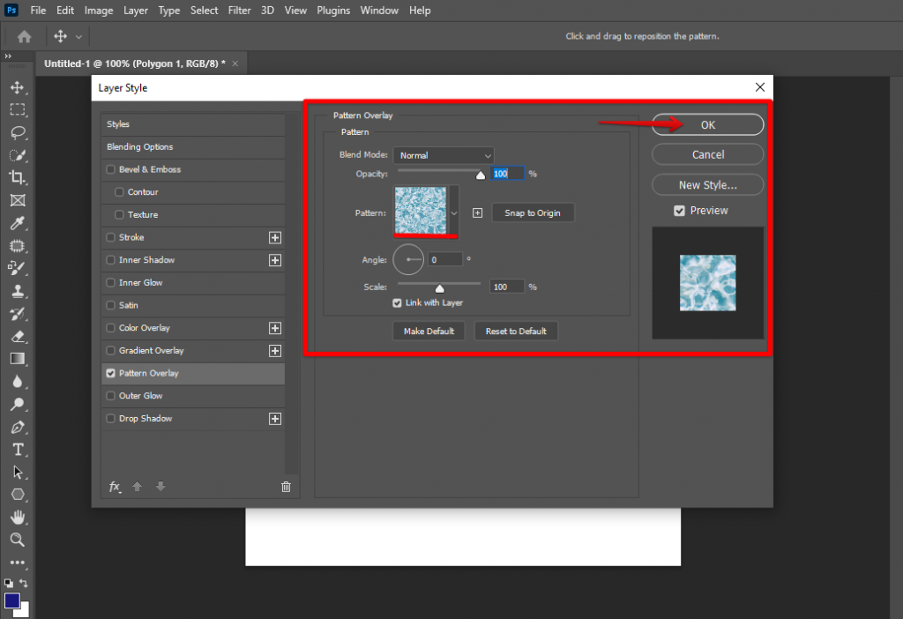
Task: Select the Hand tool
Action: coord(19,517)
